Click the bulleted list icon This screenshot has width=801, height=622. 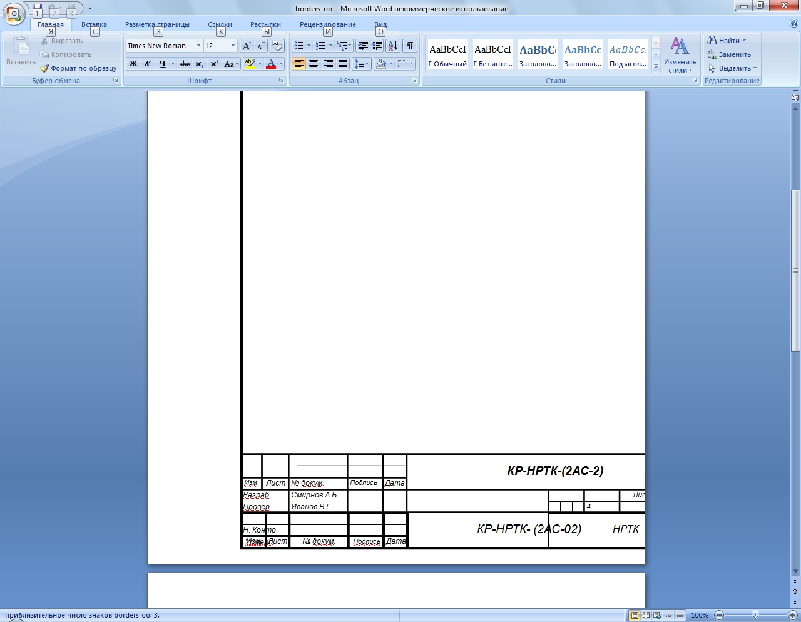pyautogui.click(x=299, y=46)
